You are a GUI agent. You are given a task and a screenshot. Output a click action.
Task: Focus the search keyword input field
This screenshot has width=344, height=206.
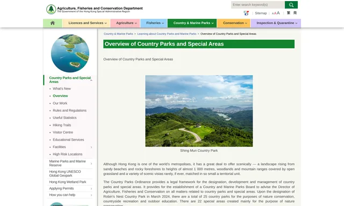[x=258, y=5]
